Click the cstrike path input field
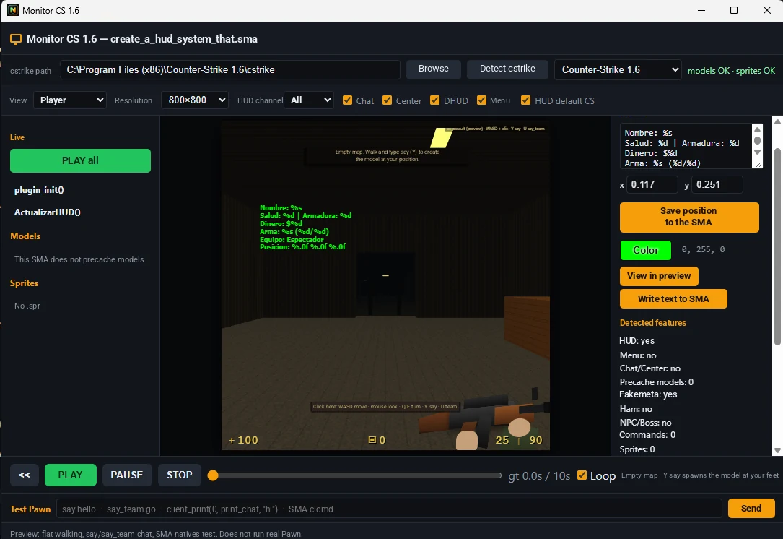Viewport: 783px width, 539px height. (x=229, y=69)
